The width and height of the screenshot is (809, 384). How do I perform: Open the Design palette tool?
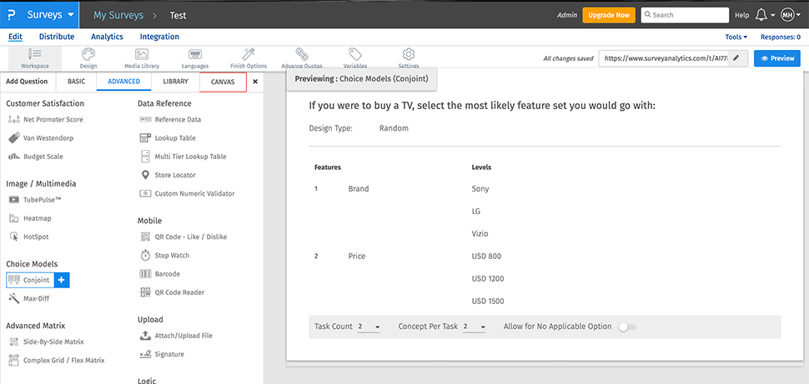point(88,58)
